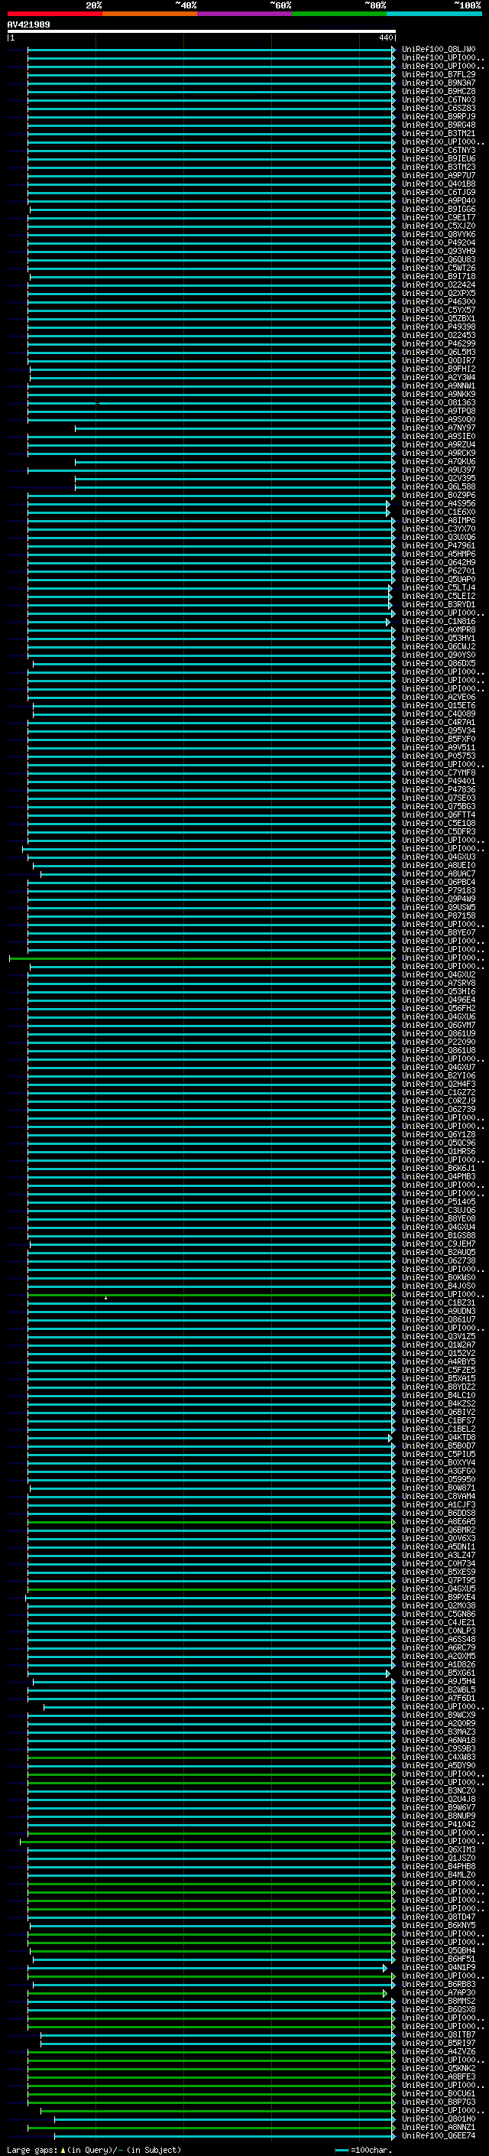This screenshot has width=489, height=2156.
Task: Open the UniRef100_Q6L588 hit label
Action: coord(439,487)
